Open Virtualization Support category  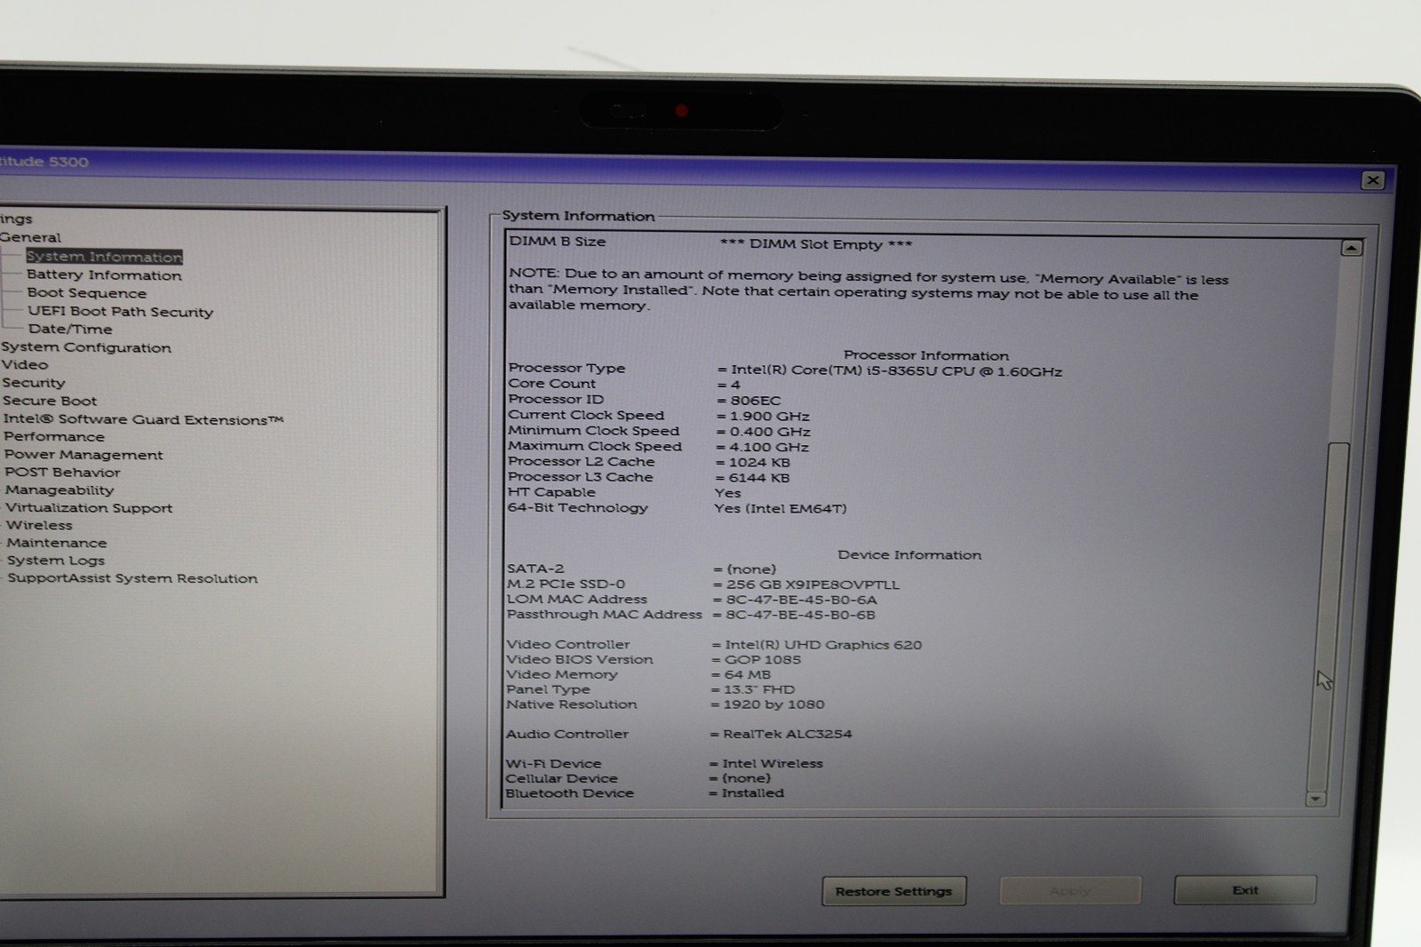[89, 508]
